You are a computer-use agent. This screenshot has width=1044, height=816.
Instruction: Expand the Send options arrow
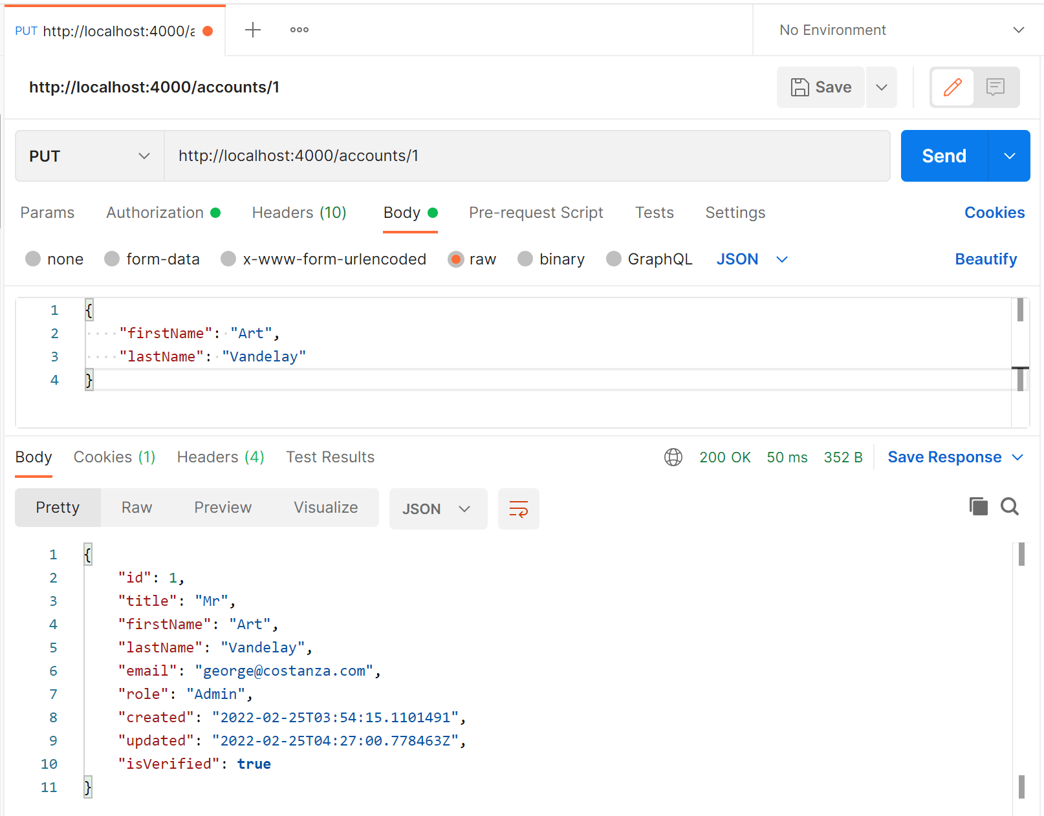point(1010,156)
